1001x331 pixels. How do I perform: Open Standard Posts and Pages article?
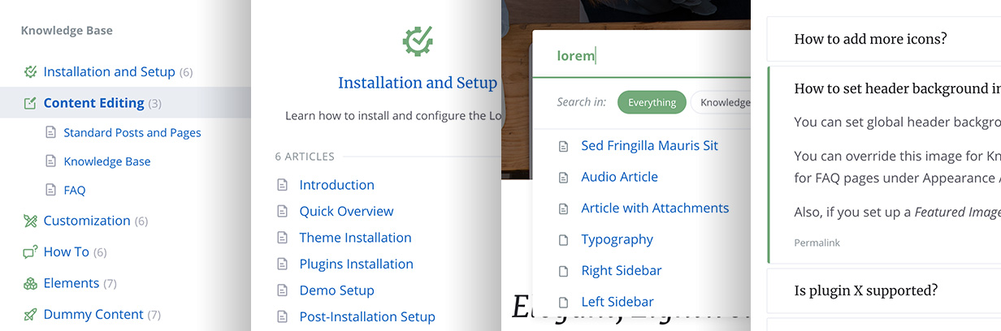132,132
